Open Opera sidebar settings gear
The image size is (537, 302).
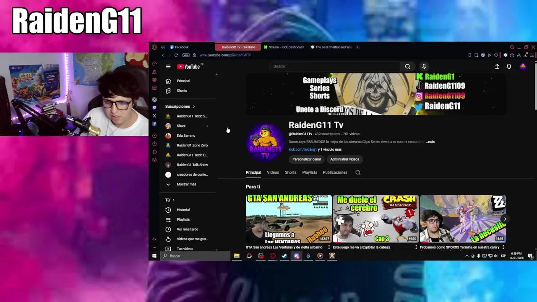point(154,160)
